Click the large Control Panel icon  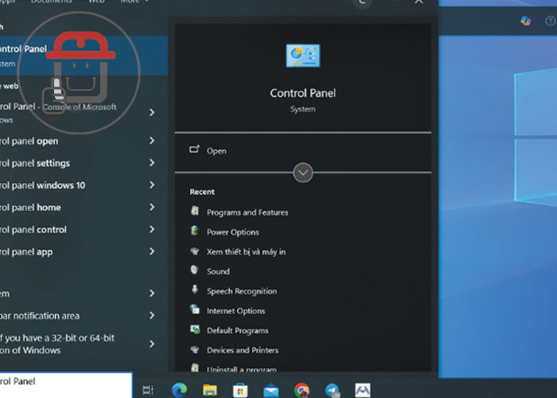pos(303,56)
